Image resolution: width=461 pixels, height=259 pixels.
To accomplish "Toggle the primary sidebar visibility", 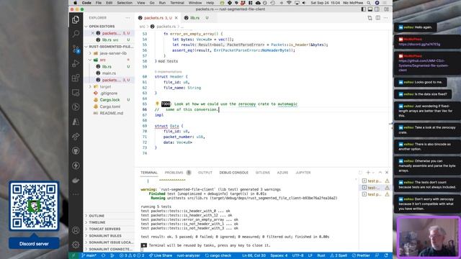I will coord(364,9).
